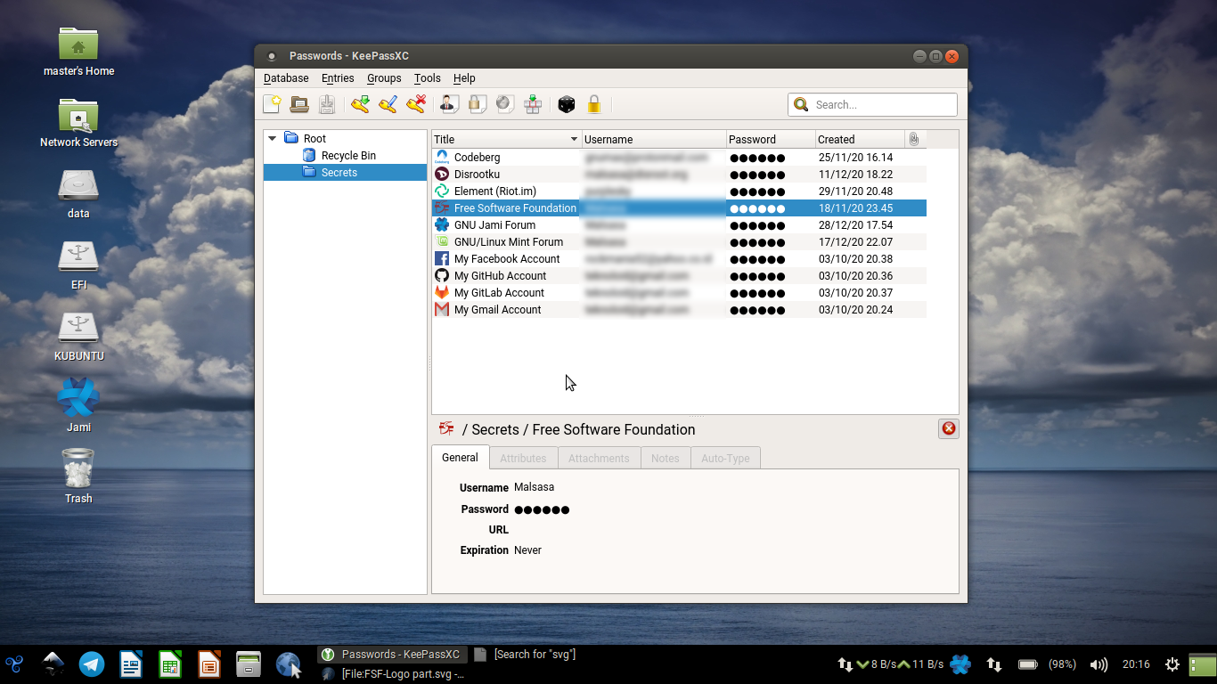
Task: Launch LibreOffice Writer from taskbar
Action: click(x=131, y=664)
